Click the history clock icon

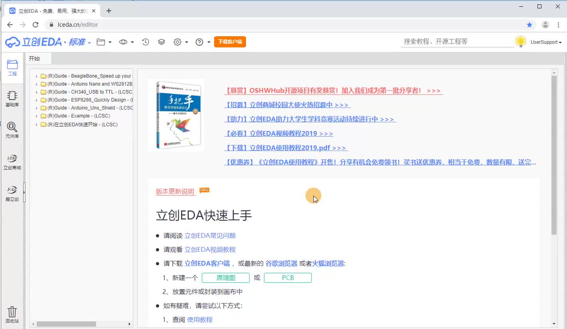click(146, 42)
